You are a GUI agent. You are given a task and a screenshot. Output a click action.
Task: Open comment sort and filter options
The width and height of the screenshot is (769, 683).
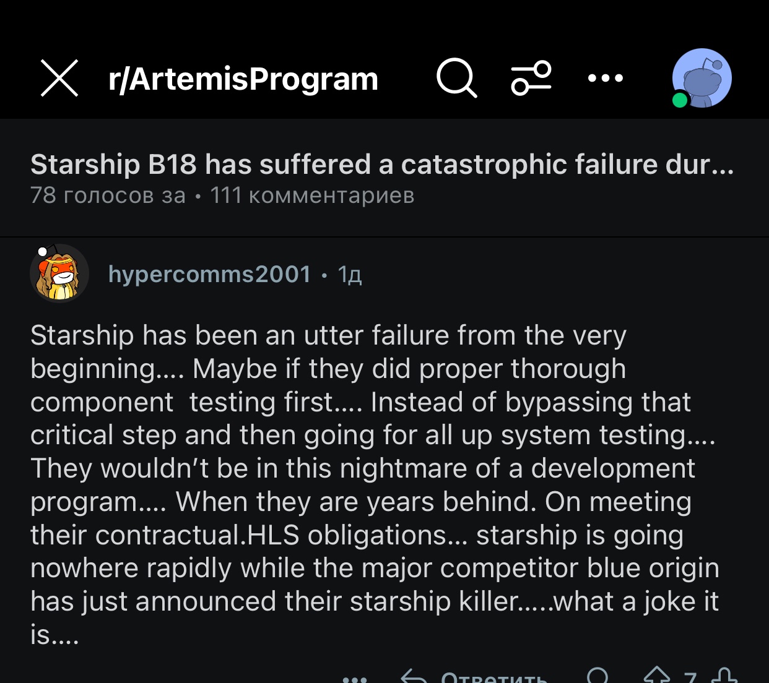click(x=531, y=79)
